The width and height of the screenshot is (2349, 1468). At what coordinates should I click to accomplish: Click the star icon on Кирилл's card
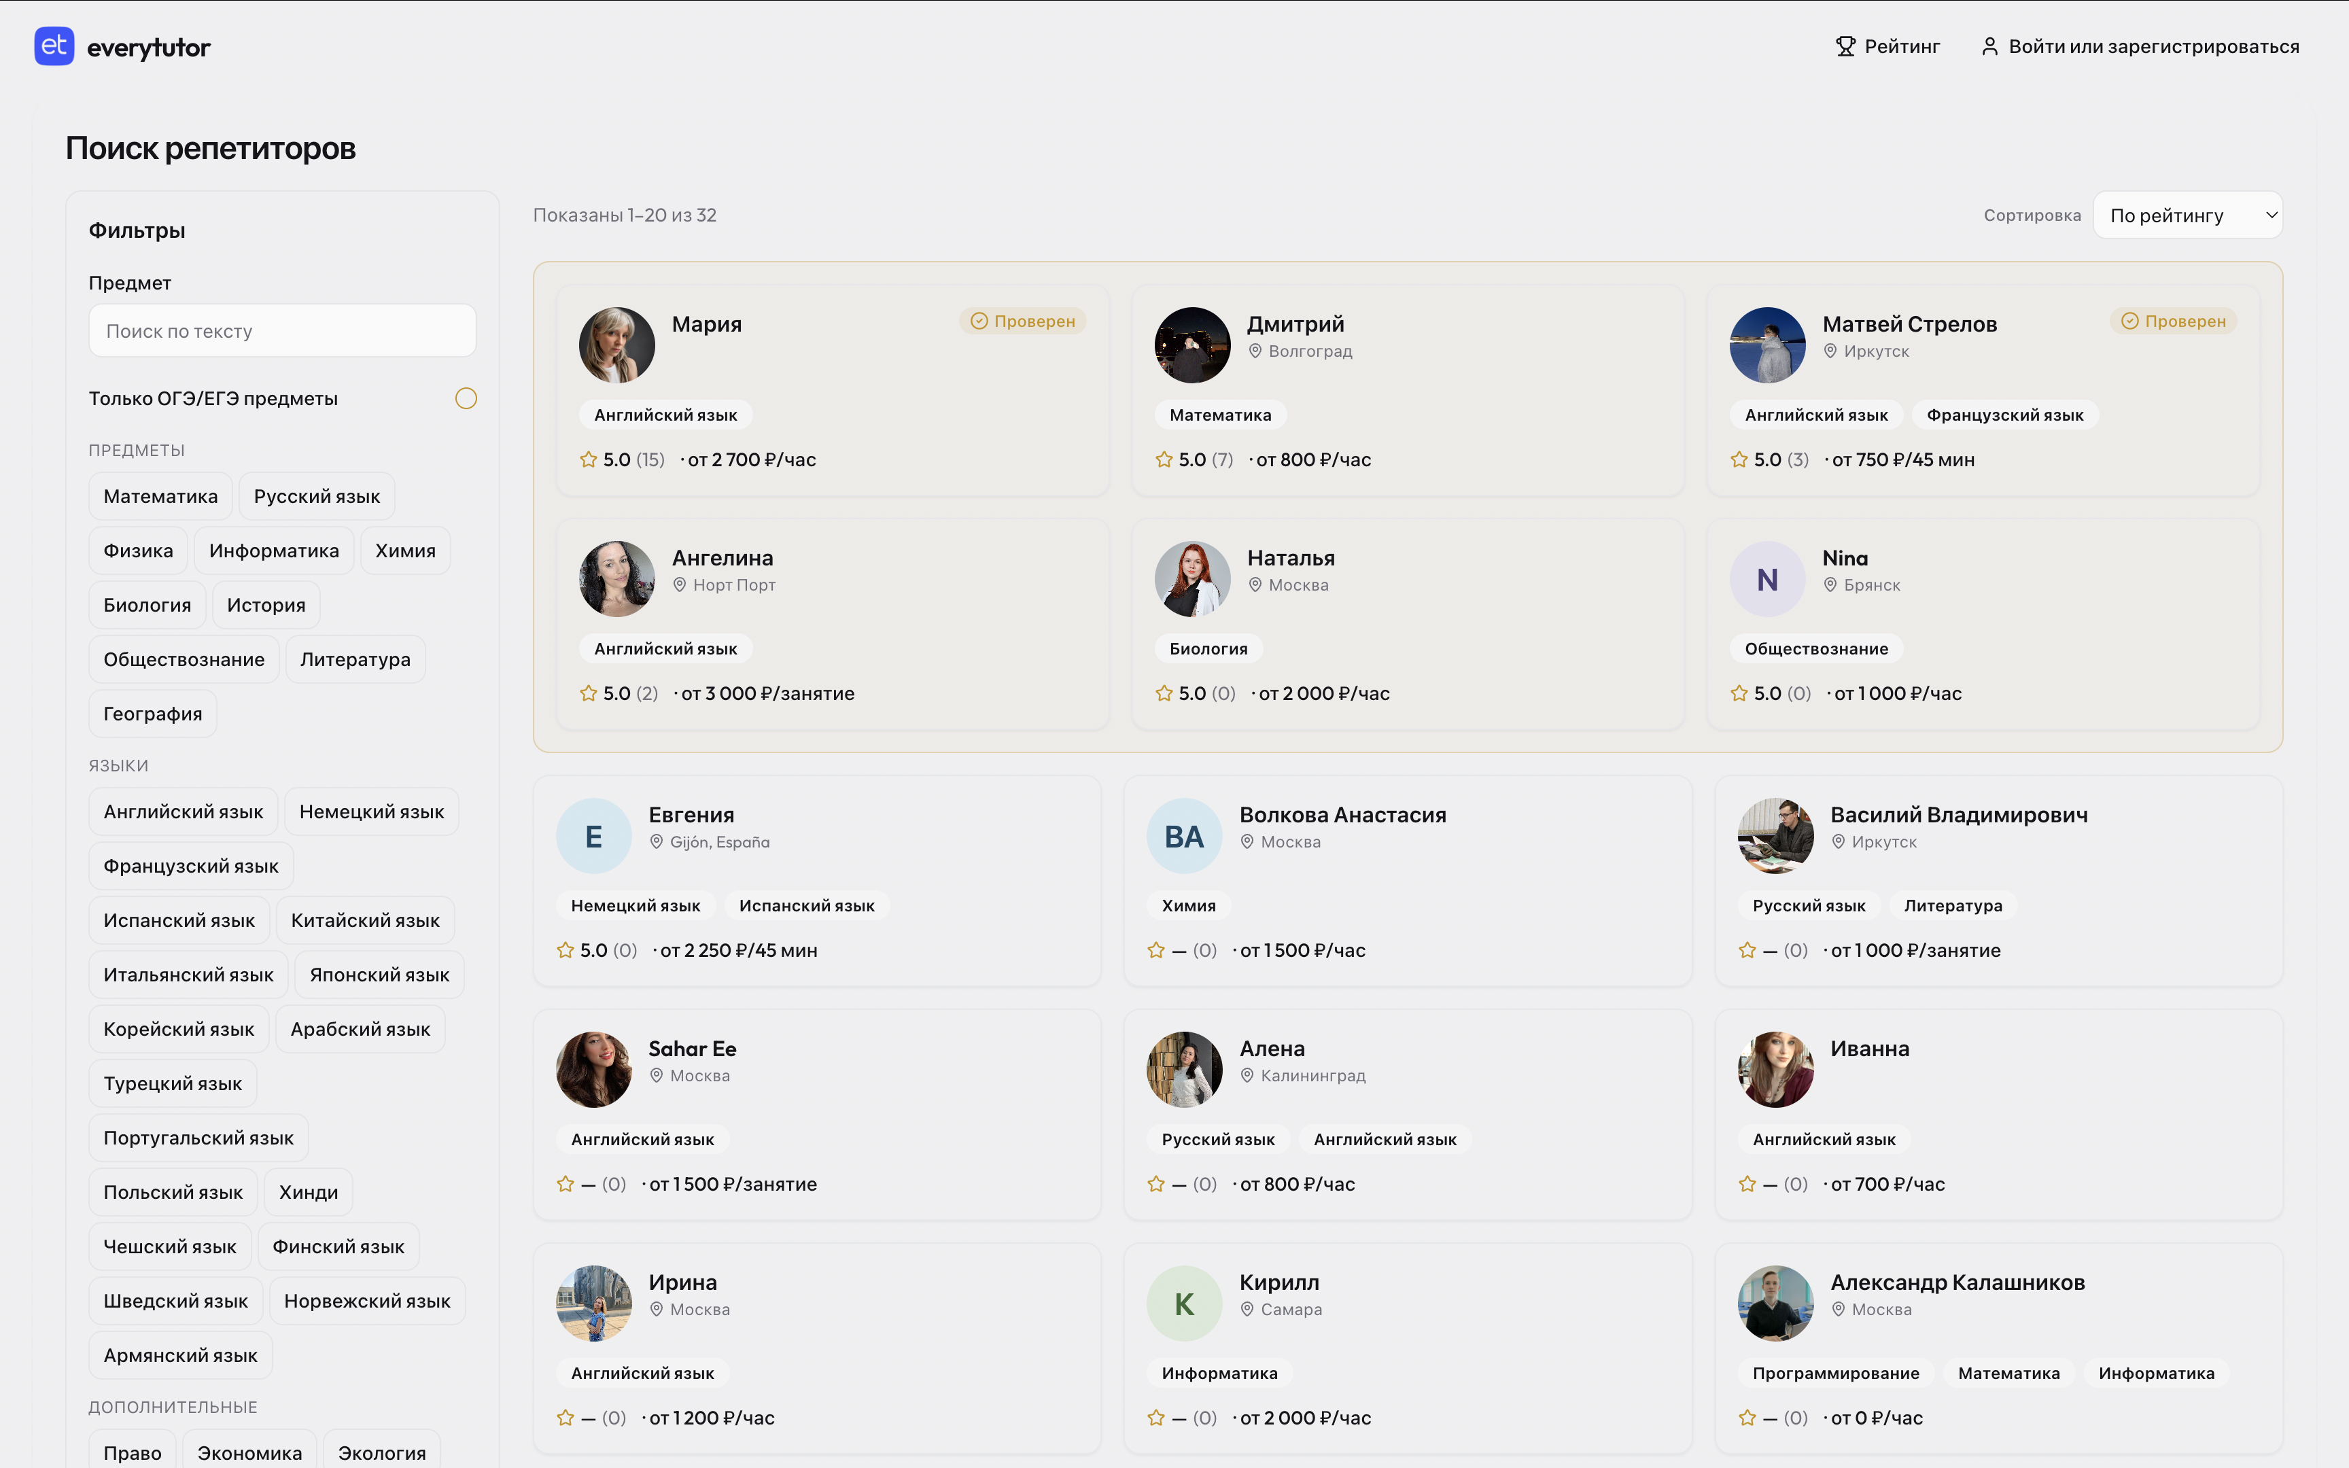pos(1155,1418)
